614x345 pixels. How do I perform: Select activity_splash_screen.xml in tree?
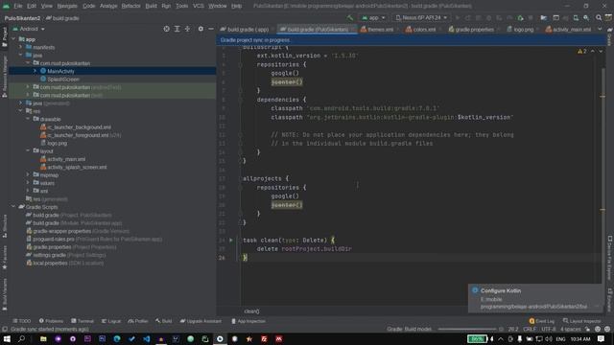point(77,167)
